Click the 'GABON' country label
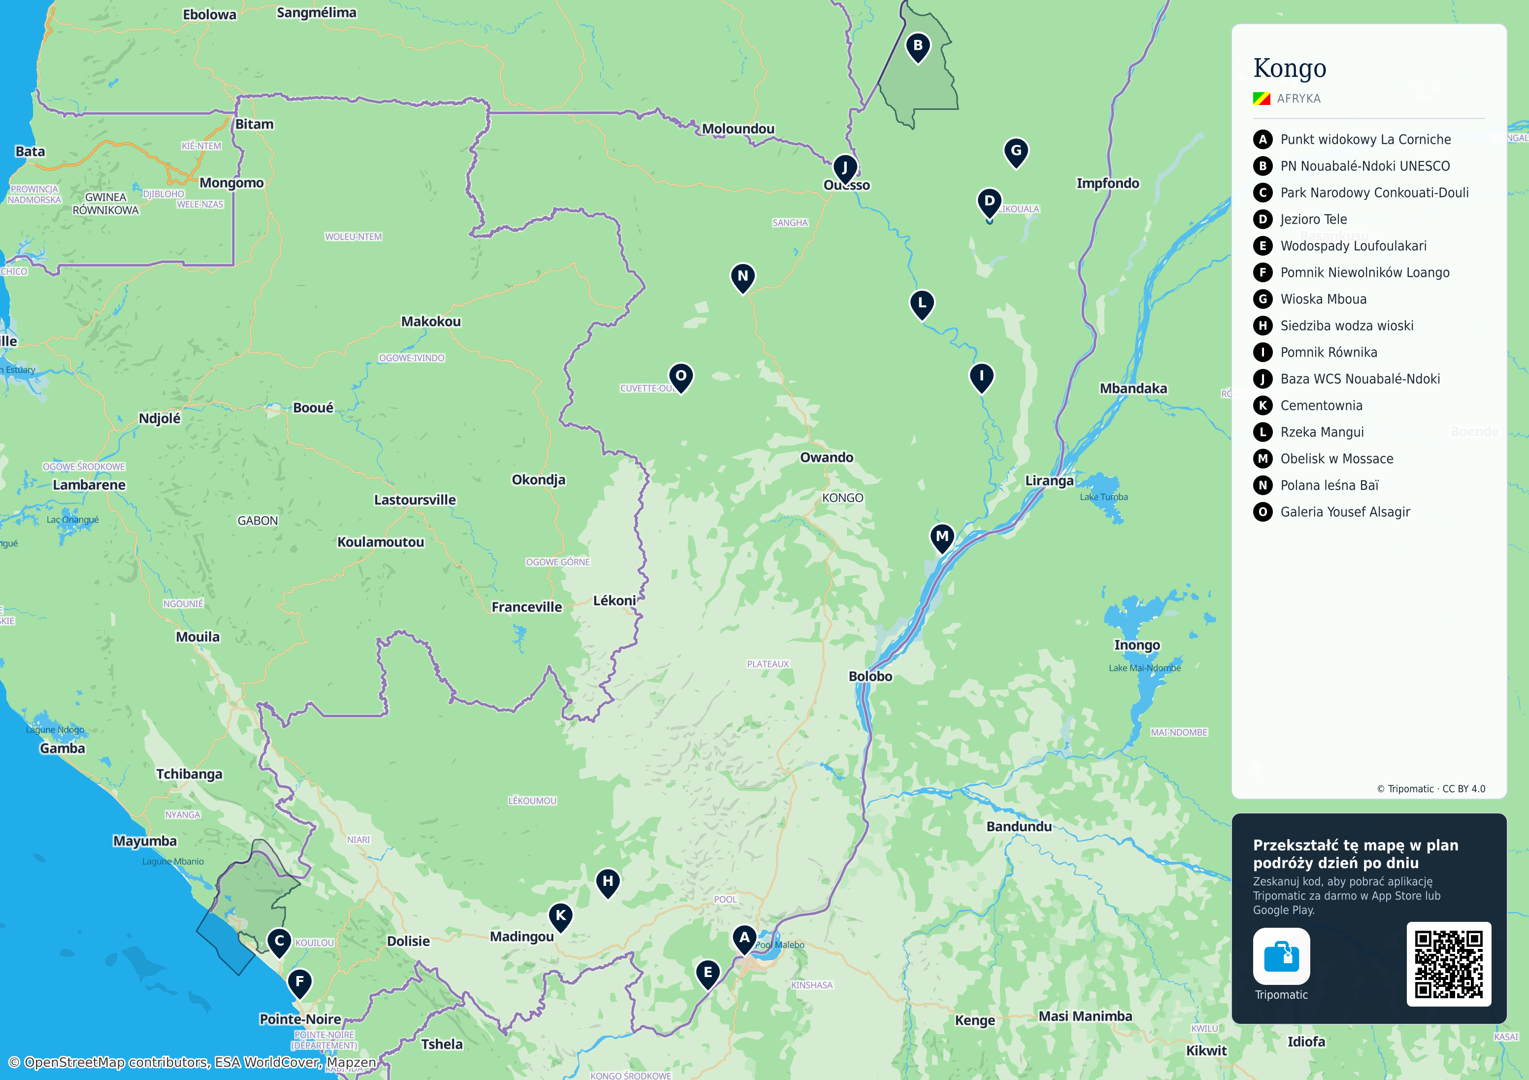 pyautogui.click(x=258, y=521)
